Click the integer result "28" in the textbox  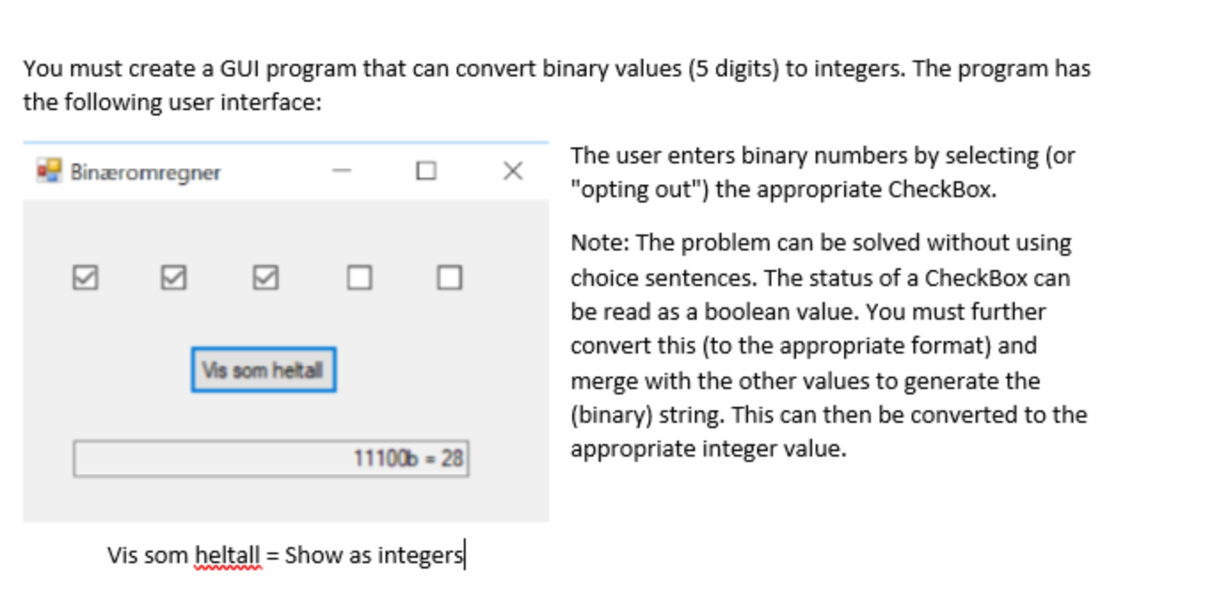453,458
